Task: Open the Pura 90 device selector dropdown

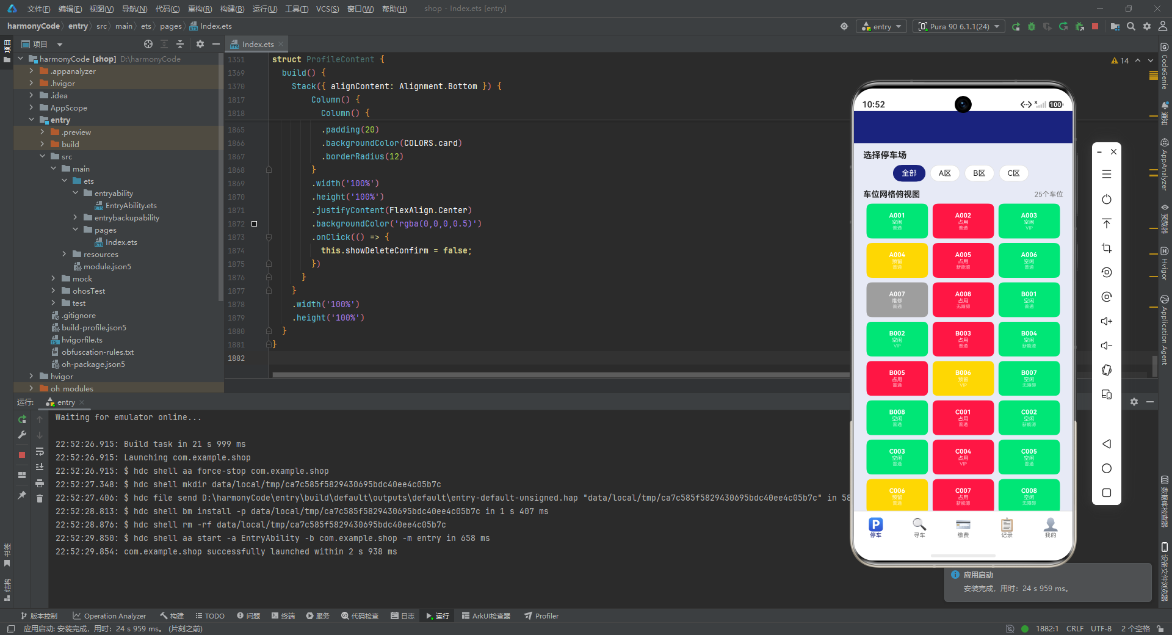Action: (959, 27)
